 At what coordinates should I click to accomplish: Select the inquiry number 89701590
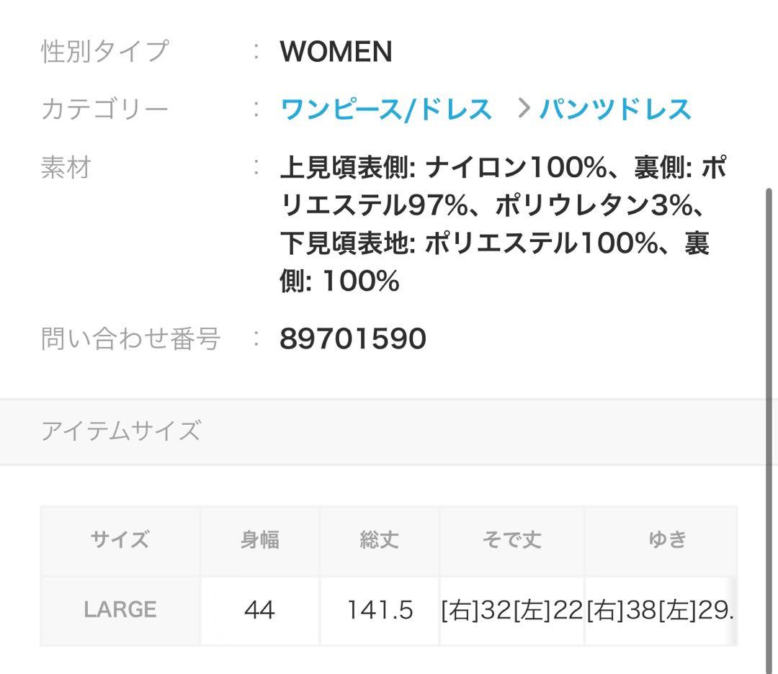click(352, 337)
